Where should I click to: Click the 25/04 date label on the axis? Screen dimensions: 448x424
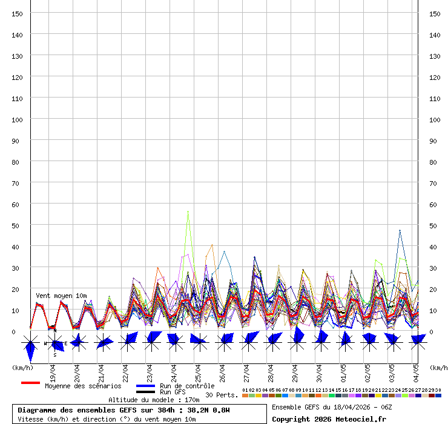pos(198,371)
